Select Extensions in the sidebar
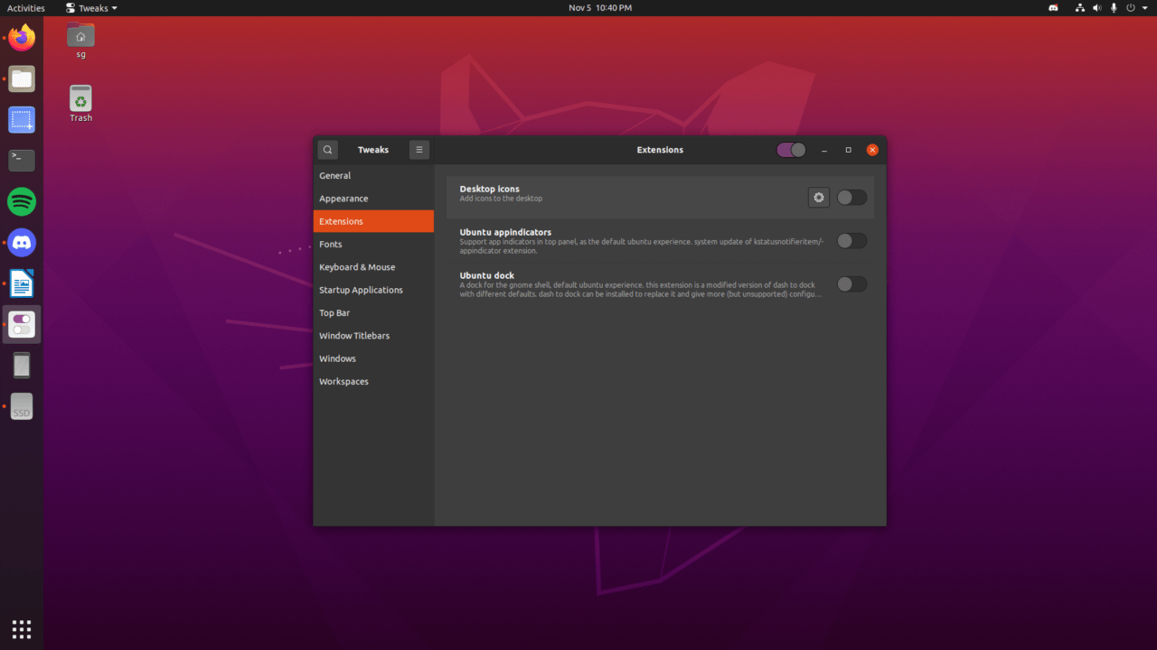The height and width of the screenshot is (650, 1157). coord(374,221)
